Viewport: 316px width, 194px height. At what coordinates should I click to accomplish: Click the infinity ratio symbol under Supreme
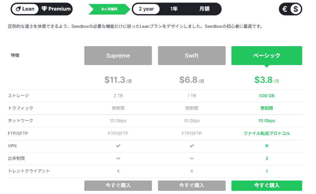point(118,158)
